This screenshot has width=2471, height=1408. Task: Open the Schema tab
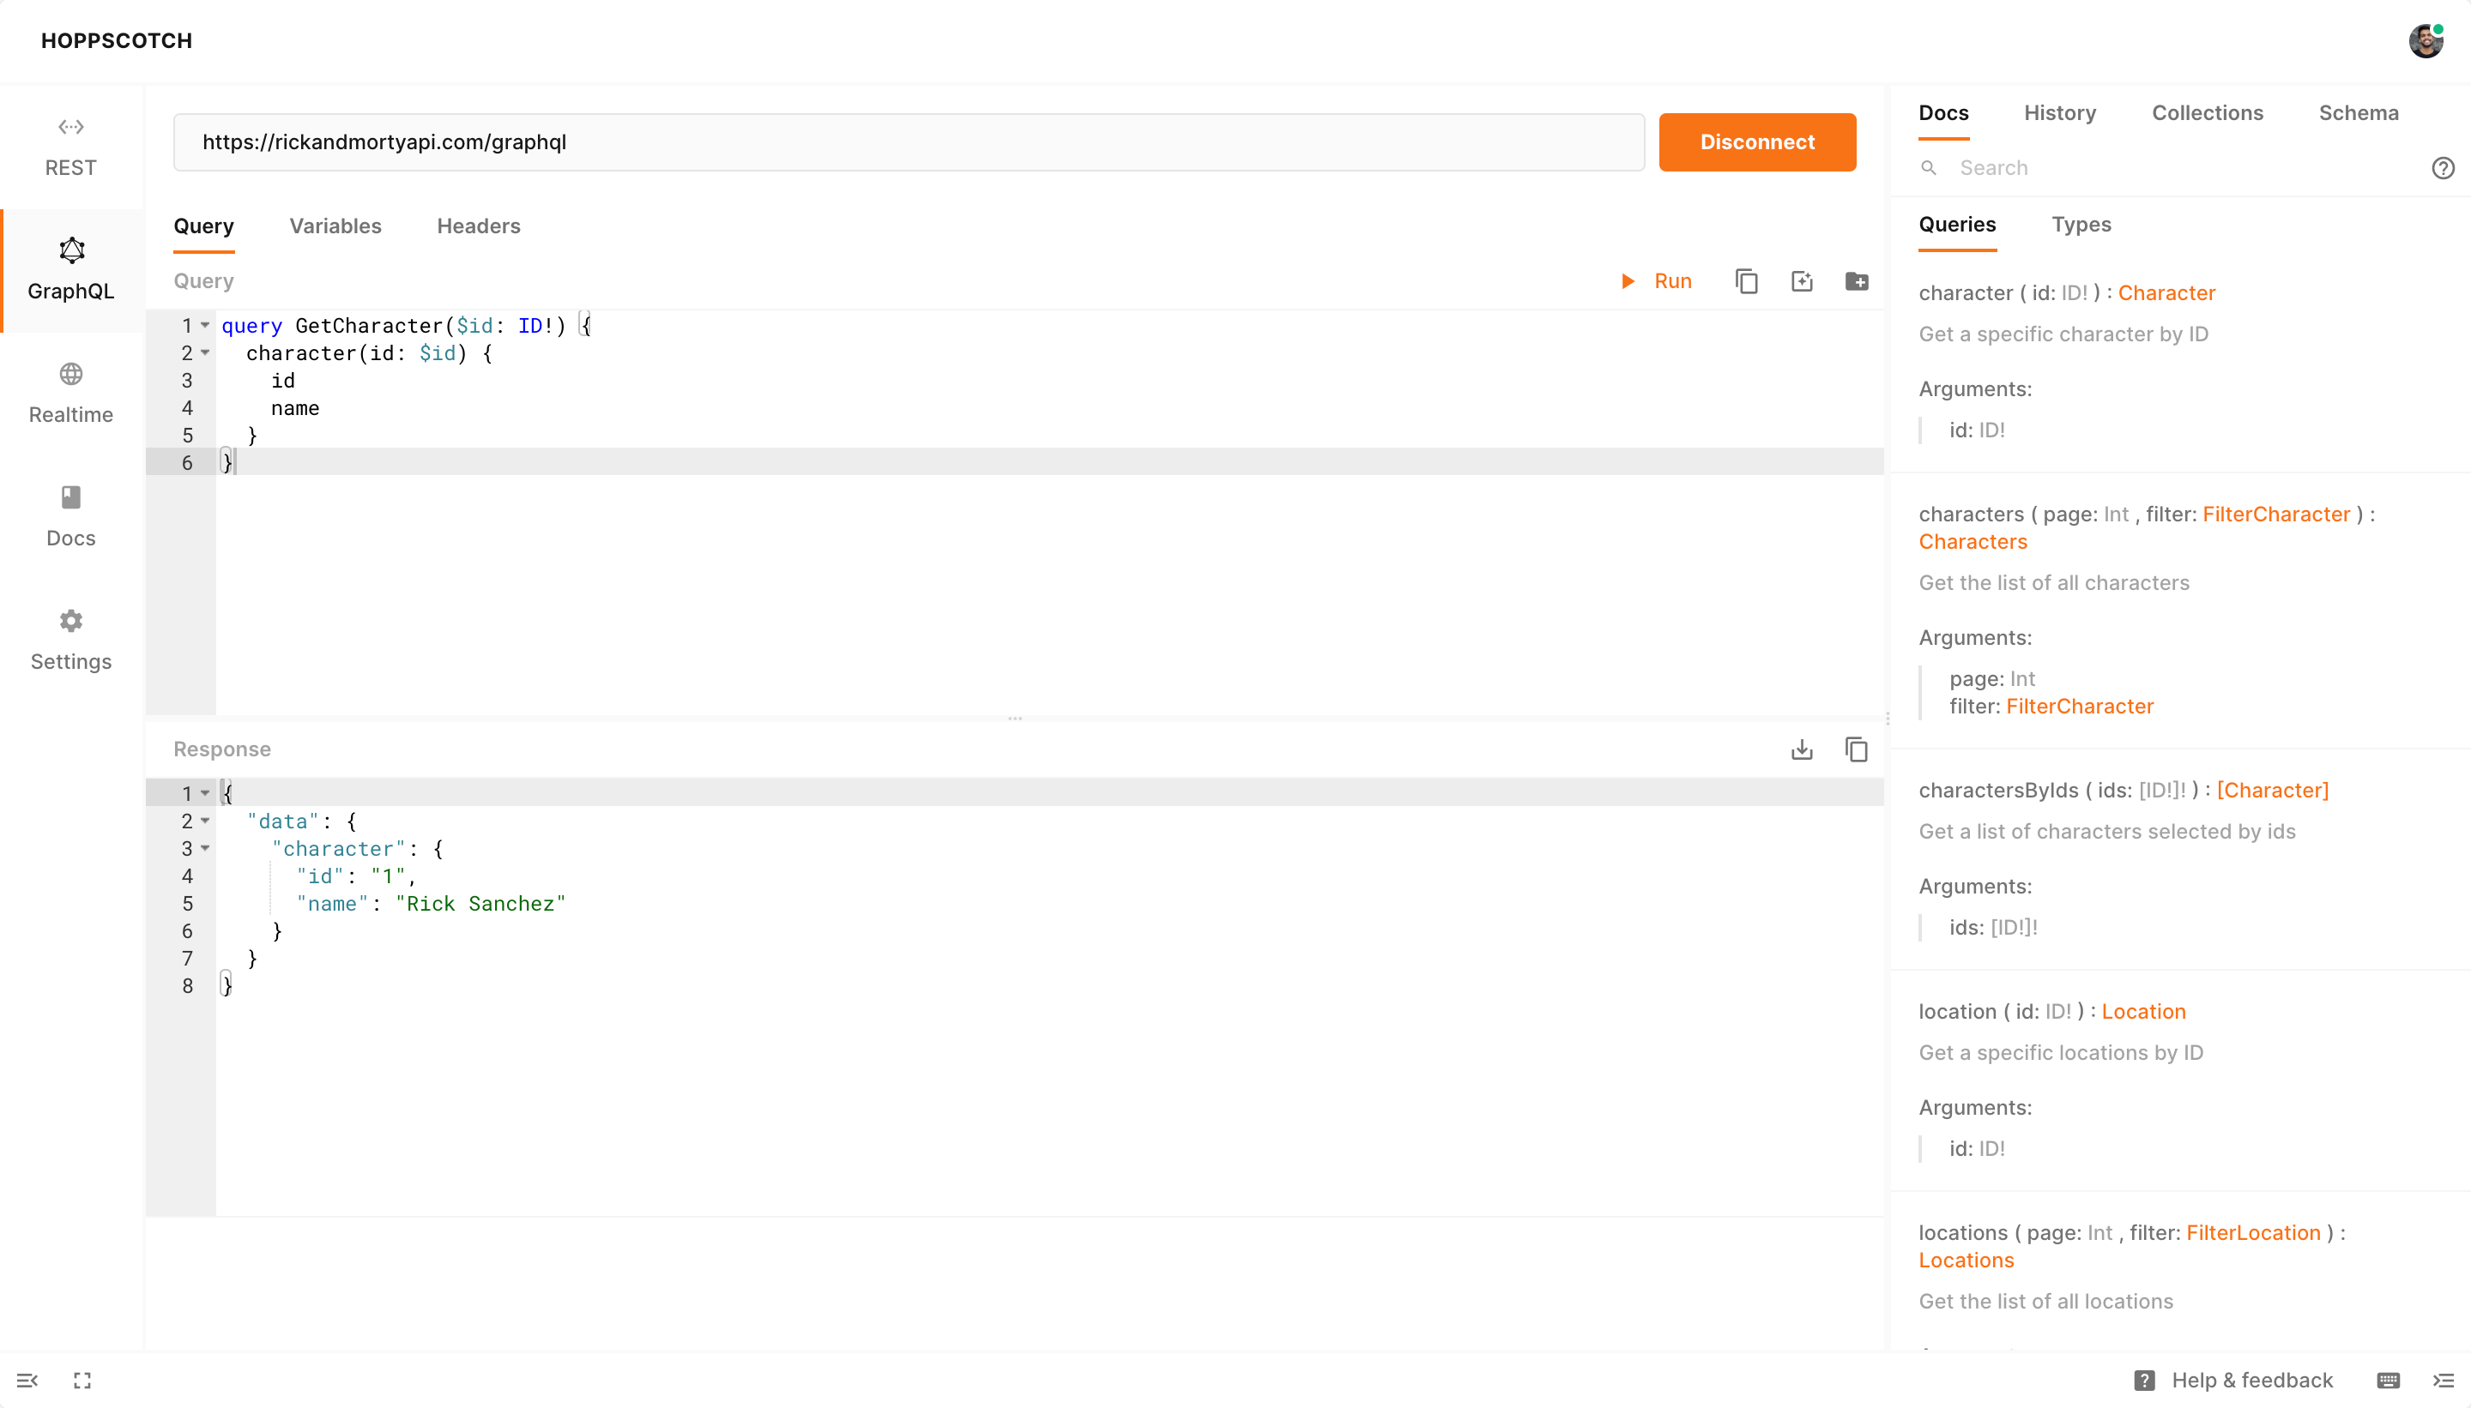[x=2358, y=112]
